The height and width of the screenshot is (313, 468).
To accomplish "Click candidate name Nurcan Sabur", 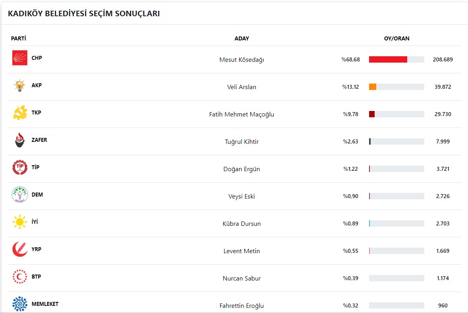I will pyautogui.click(x=242, y=279).
